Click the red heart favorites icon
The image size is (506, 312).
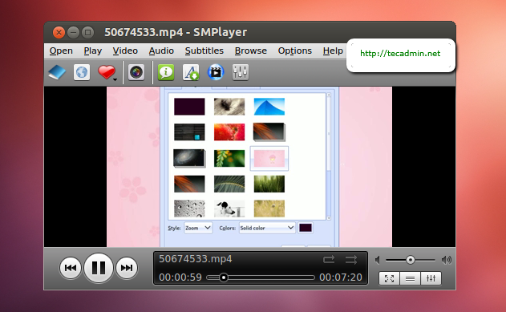pyautogui.click(x=106, y=72)
